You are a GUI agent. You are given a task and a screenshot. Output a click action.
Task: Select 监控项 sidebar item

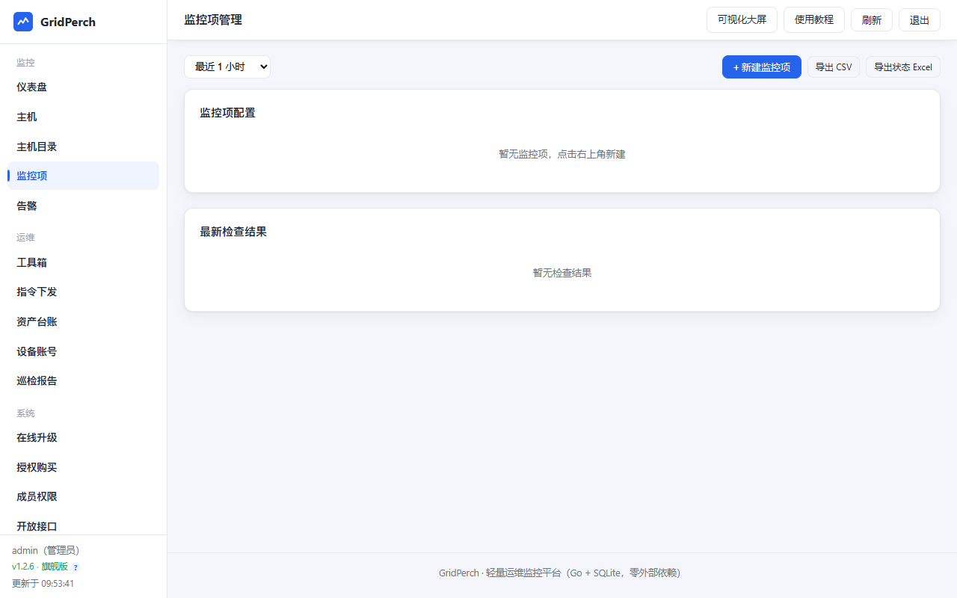click(x=83, y=176)
